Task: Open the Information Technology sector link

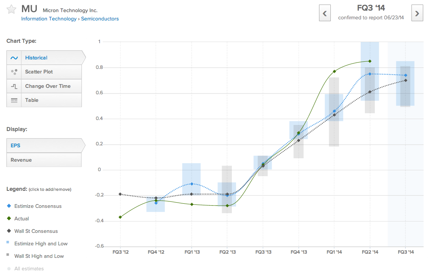Action: click(49, 19)
